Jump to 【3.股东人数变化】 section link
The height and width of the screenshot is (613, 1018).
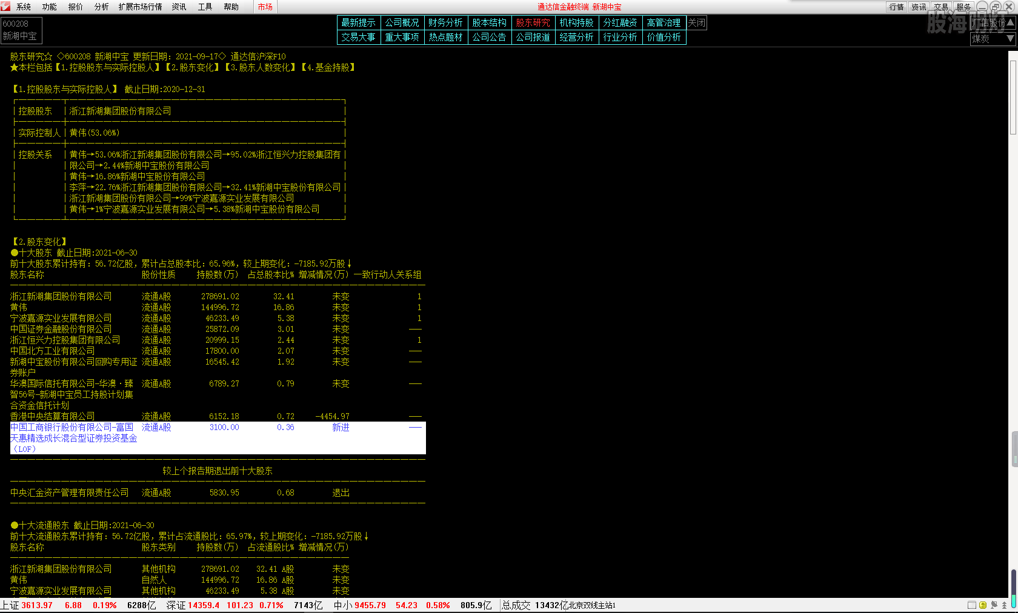point(261,67)
